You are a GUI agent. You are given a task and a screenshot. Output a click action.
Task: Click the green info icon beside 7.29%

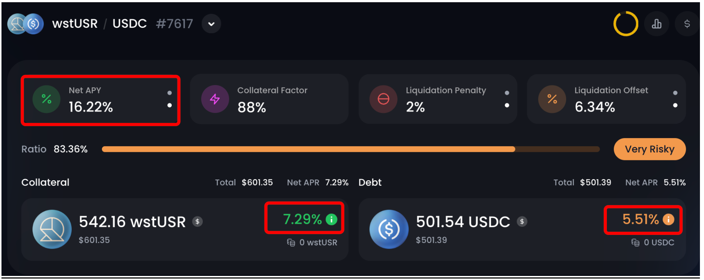[332, 219]
